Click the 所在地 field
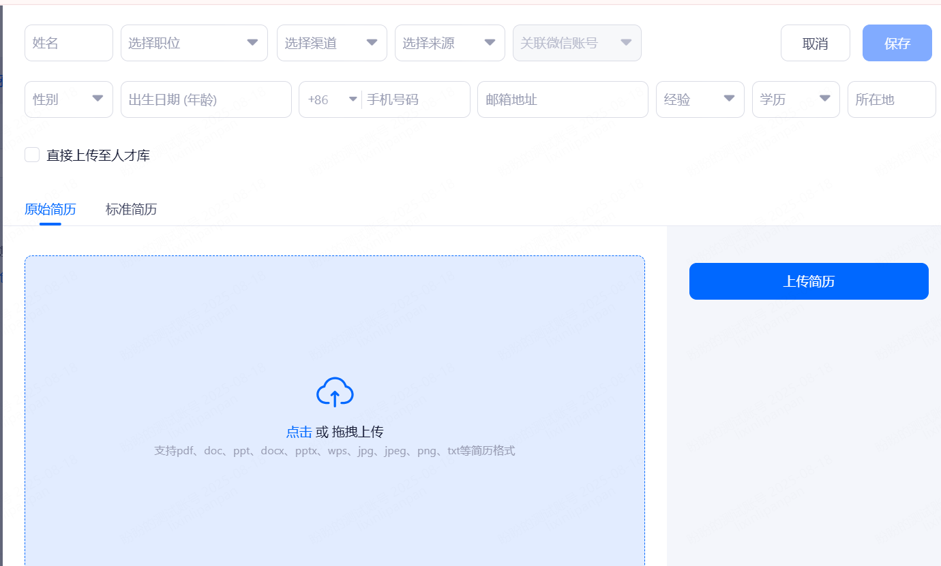The width and height of the screenshot is (941, 566). (x=891, y=99)
